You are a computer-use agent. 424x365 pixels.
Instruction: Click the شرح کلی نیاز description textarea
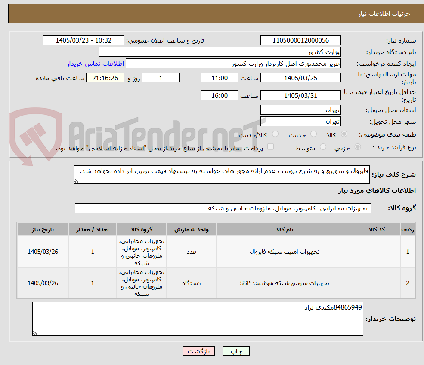tap(221, 174)
